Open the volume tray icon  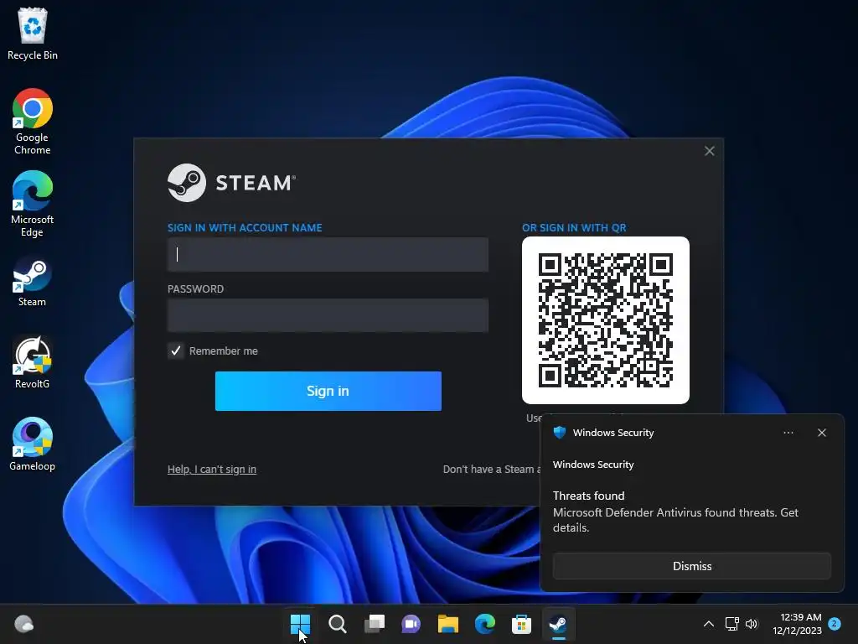(x=752, y=624)
